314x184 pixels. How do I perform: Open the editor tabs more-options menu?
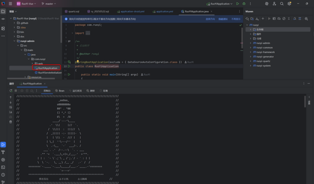tap(239, 12)
